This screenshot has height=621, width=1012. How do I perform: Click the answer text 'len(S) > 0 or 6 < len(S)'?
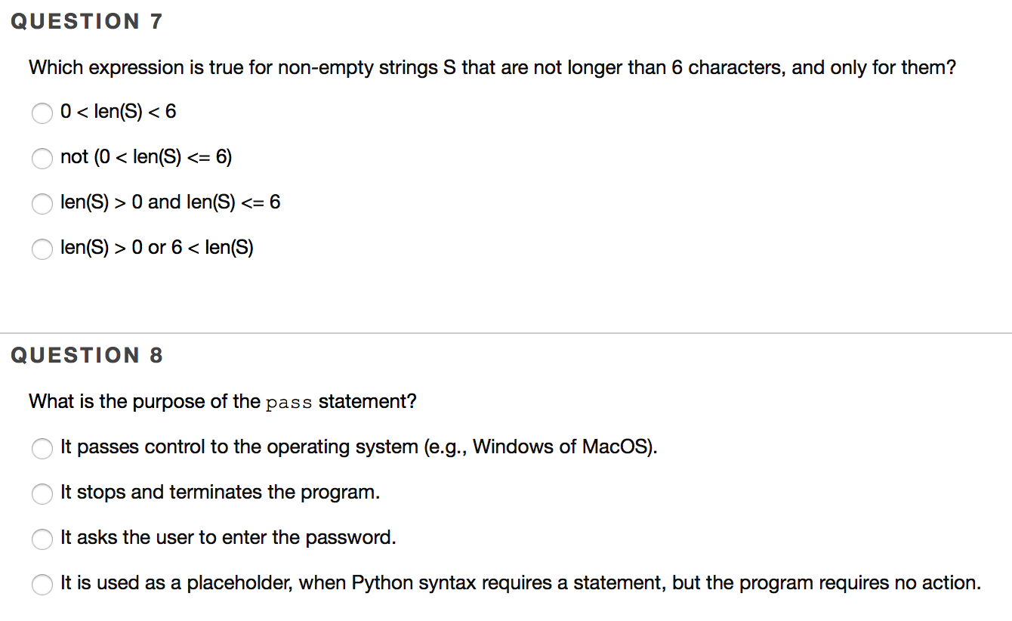pyautogui.click(x=157, y=248)
